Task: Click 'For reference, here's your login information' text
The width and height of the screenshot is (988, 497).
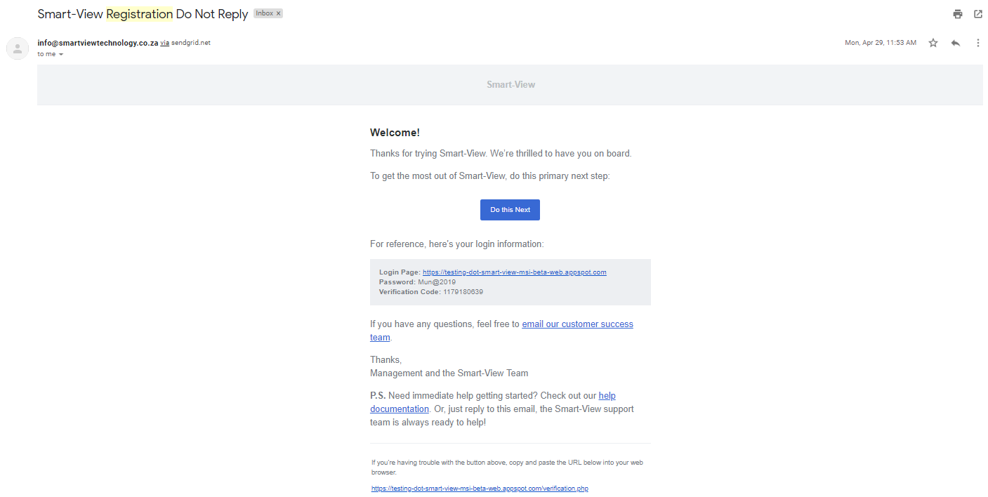Action: pos(456,244)
